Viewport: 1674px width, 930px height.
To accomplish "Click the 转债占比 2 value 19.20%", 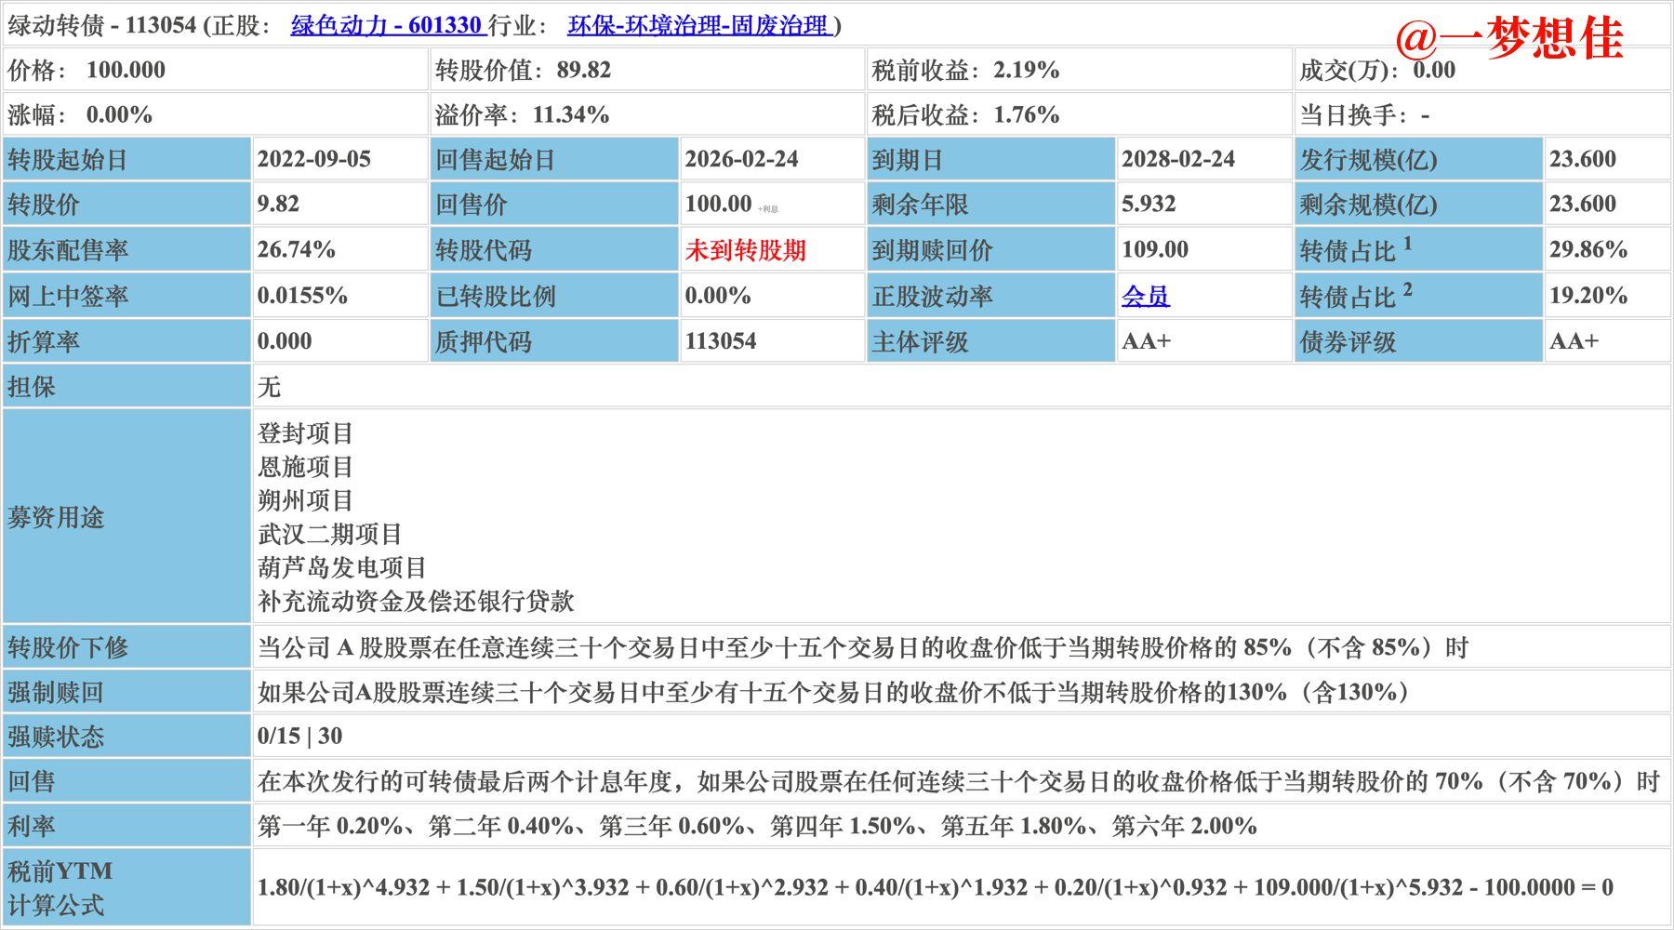I will pos(1588,296).
